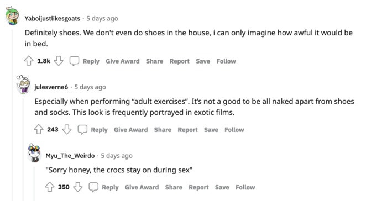This screenshot has width=387, height=201.
Task: Open Yaboijustlikesgoats' avatar profile
Action: [13, 16]
